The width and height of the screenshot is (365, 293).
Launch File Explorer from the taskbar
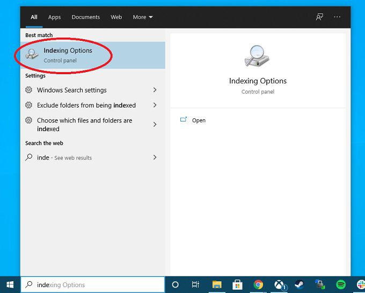point(217,285)
